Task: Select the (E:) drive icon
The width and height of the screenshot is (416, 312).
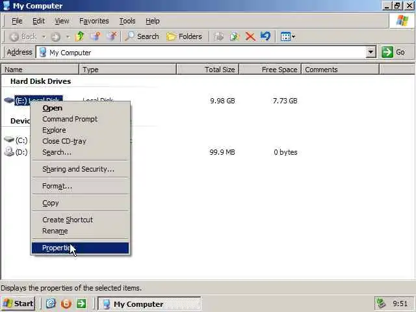Action: coord(9,101)
